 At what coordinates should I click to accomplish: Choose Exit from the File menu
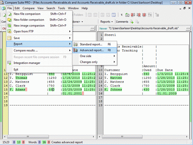coord(40,70)
